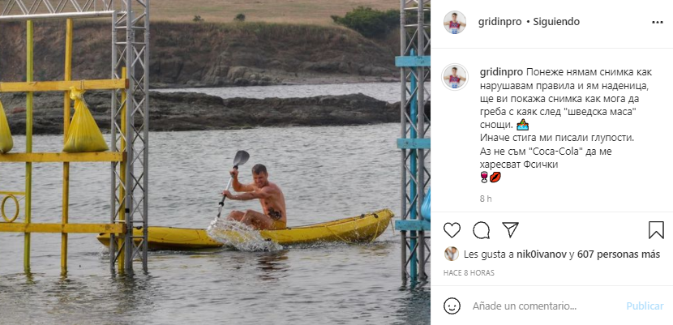
Task: Click the man paddling in the photo
Action: [255, 197]
